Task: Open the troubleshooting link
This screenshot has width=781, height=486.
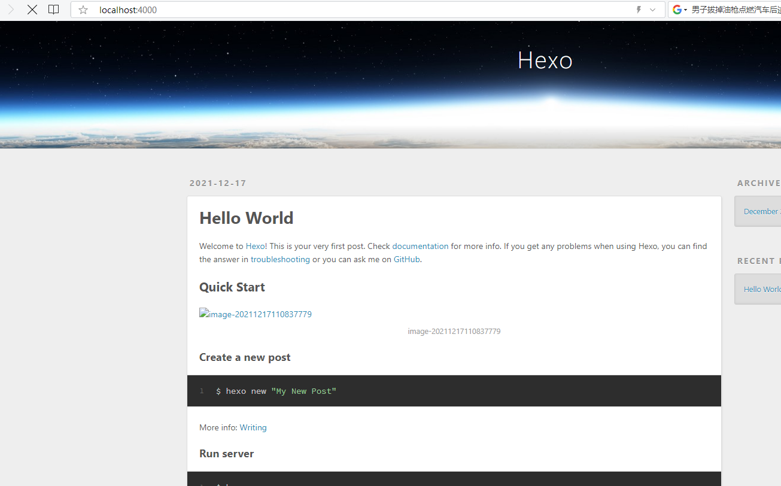Action: pyautogui.click(x=280, y=259)
